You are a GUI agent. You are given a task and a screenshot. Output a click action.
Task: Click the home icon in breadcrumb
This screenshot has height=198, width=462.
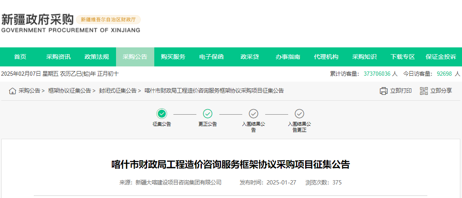click(12, 91)
